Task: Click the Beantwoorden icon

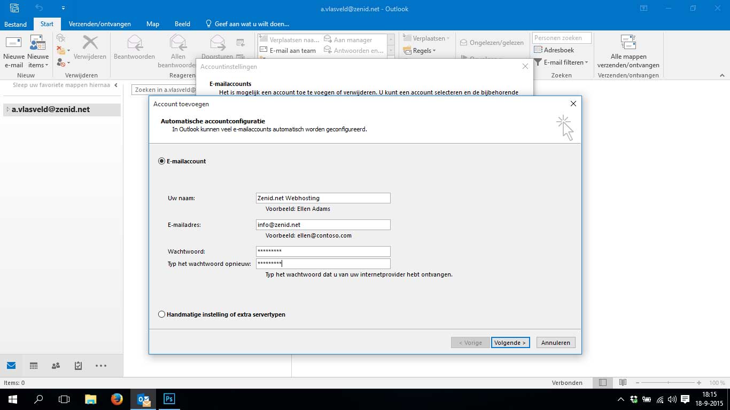Action: 135,43
